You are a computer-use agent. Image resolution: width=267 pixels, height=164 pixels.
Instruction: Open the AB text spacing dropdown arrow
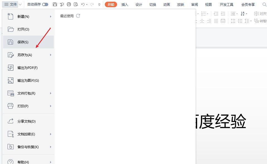237,14
